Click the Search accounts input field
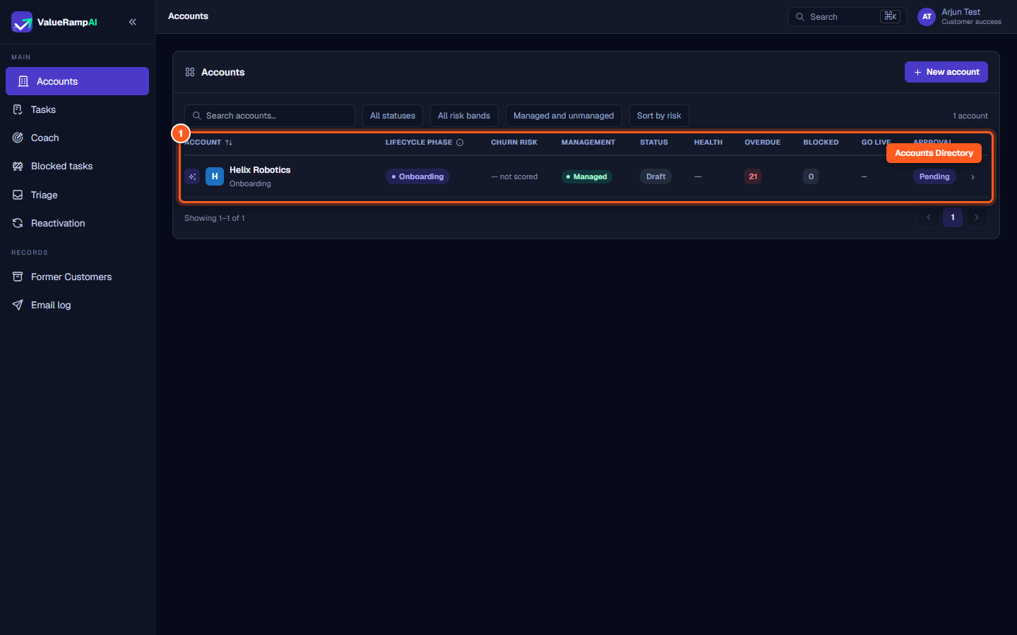1017x635 pixels. [270, 116]
